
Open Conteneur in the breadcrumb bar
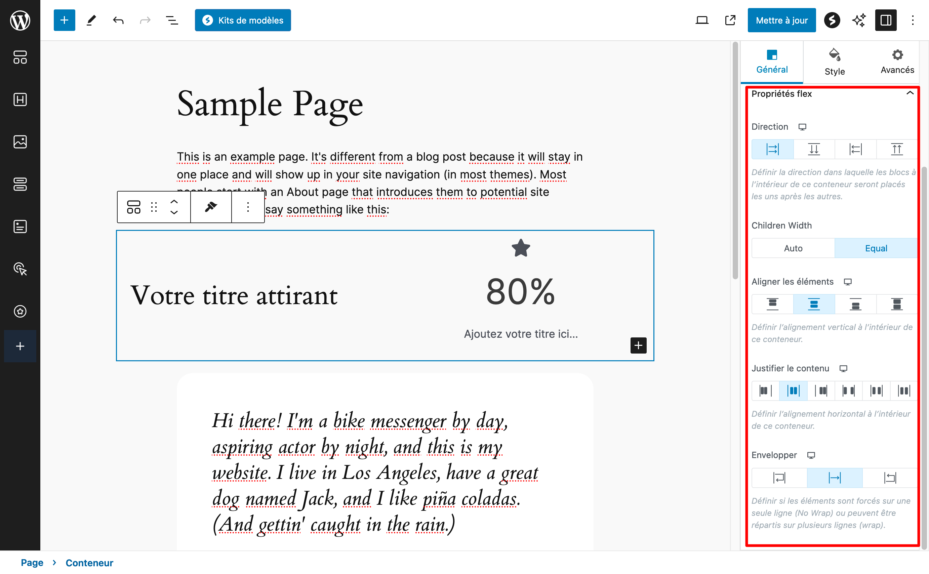click(x=89, y=563)
